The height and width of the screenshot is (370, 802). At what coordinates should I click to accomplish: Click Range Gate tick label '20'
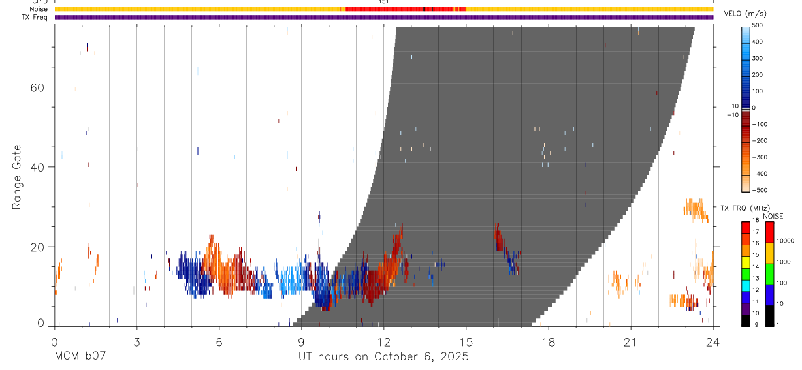point(37,247)
